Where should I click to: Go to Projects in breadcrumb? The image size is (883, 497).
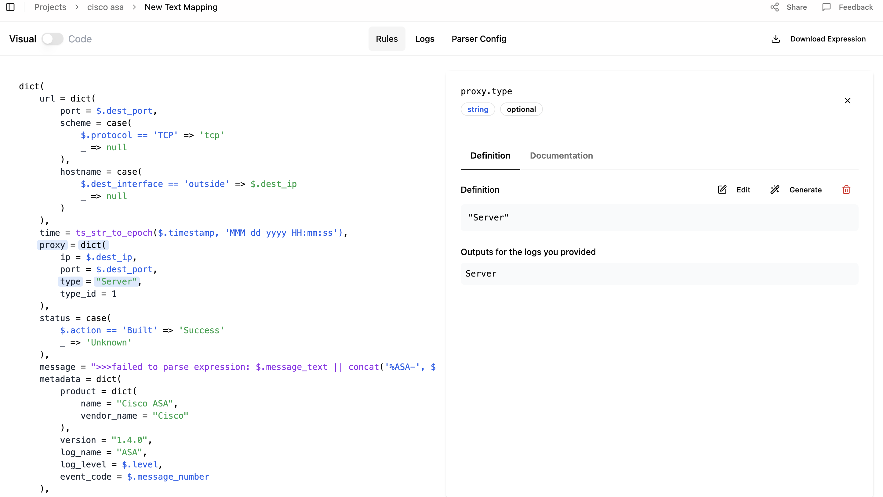(50, 7)
